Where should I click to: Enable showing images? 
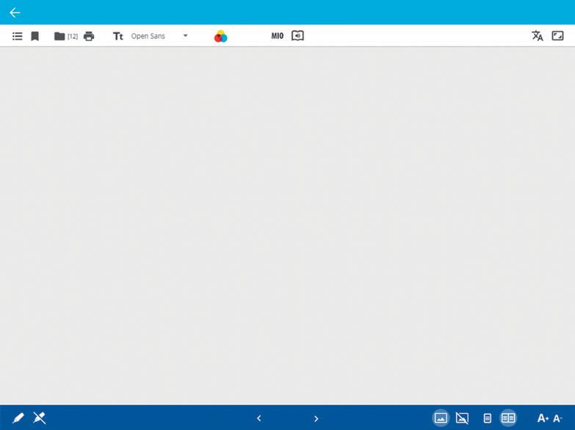(441, 418)
